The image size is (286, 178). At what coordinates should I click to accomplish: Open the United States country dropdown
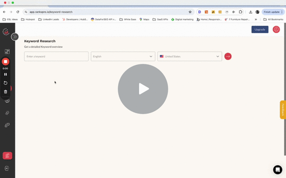(190, 56)
